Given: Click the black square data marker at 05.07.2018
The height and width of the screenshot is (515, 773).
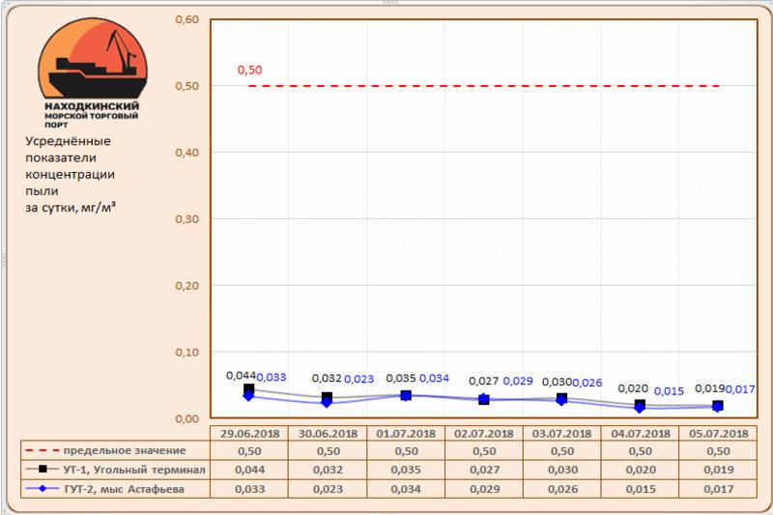Looking at the screenshot, I should (x=717, y=406).
